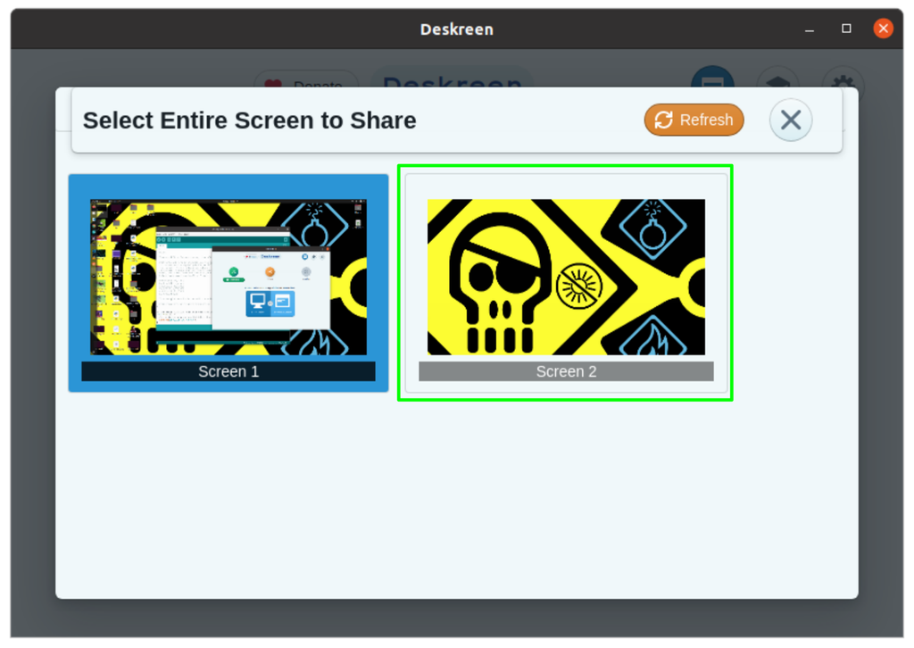Minimize the Deskreen window
This screenshot has width=914, height=648.
pyautogui.click(x=809, y=29)
